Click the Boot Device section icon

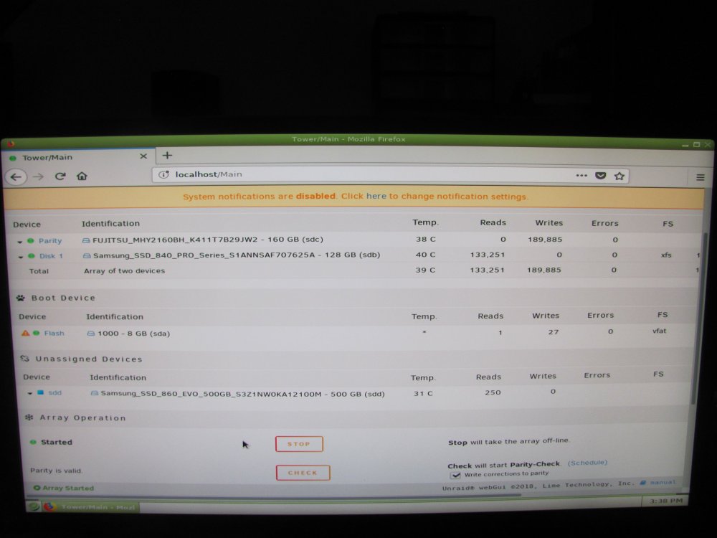click(21, 298)
